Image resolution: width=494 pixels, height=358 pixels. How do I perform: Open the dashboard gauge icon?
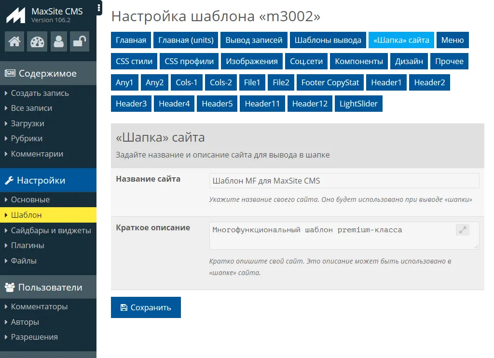click(x=37, y=42)
